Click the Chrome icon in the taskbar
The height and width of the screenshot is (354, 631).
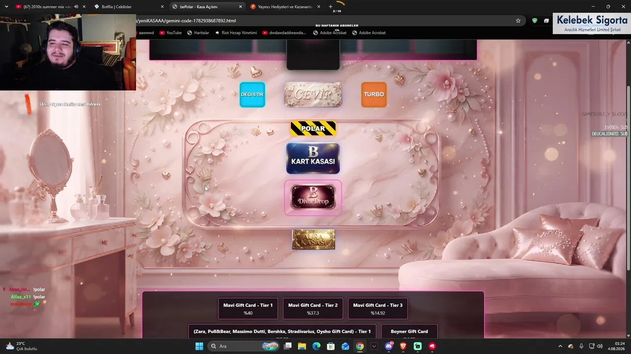point(360,346)
